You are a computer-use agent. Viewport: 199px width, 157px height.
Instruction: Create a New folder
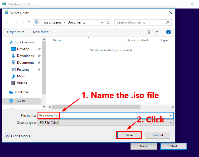(41, 32)
